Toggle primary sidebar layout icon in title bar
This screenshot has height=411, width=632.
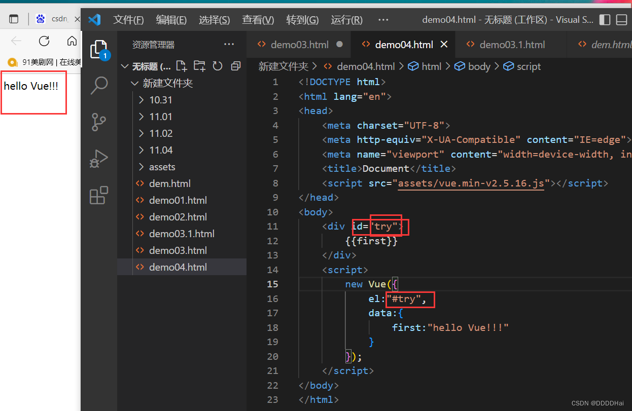[605, 20]
